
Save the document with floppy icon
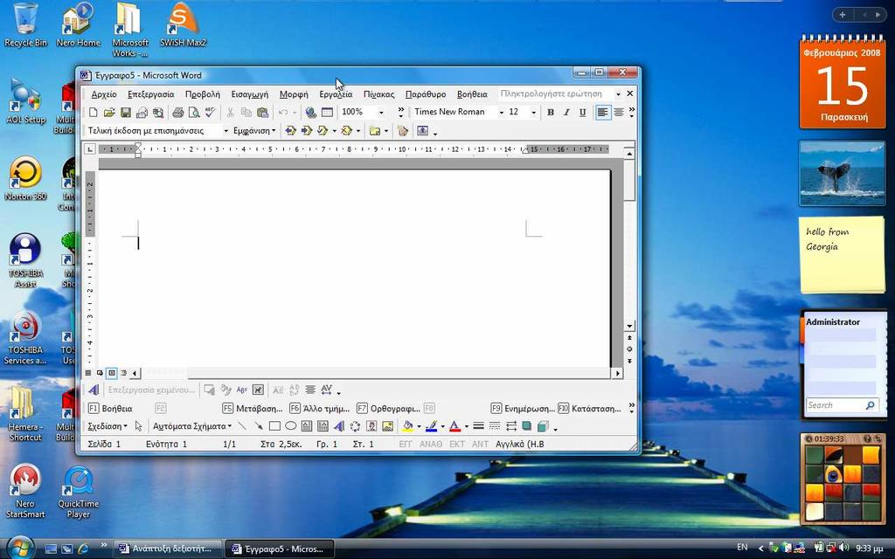click(126, 113)
